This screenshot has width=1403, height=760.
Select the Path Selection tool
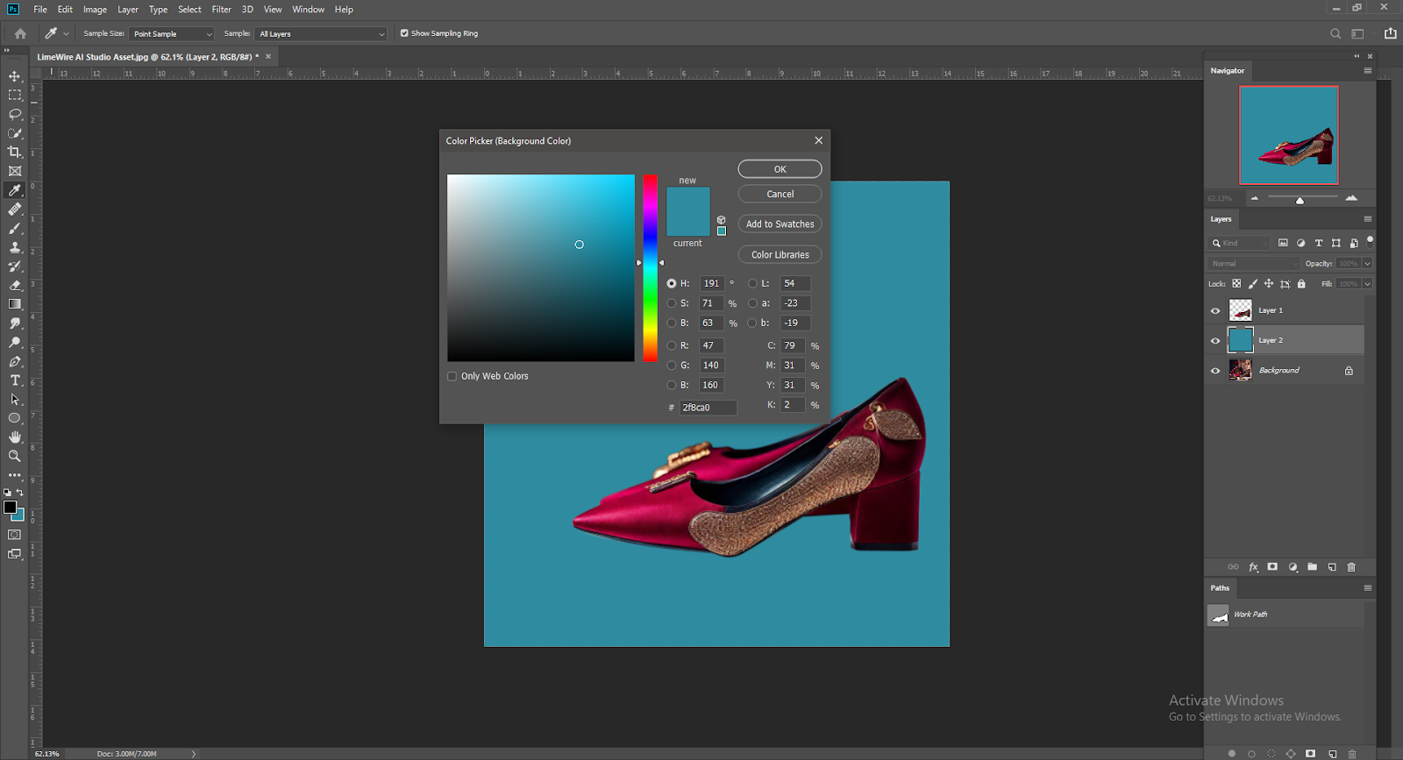point(15,400)
